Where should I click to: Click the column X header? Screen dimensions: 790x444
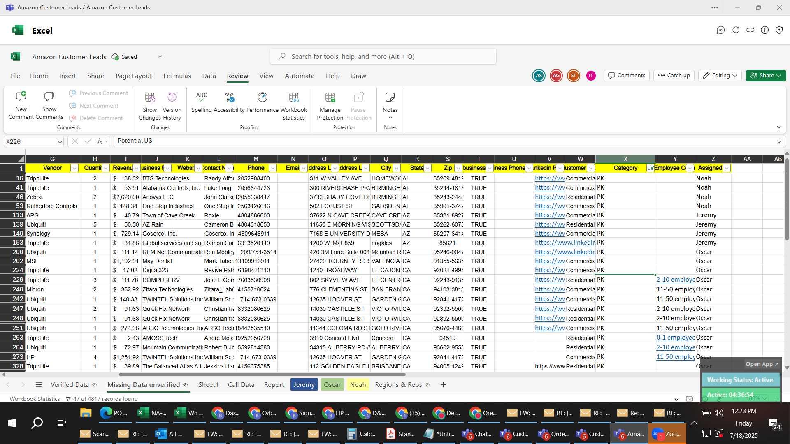625,159
